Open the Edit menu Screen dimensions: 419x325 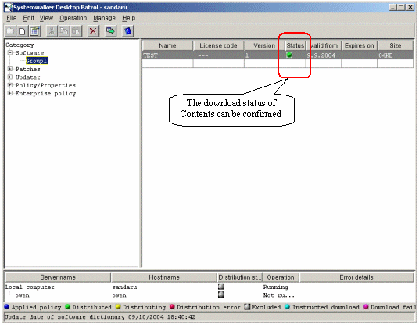[x=28, y=18]
